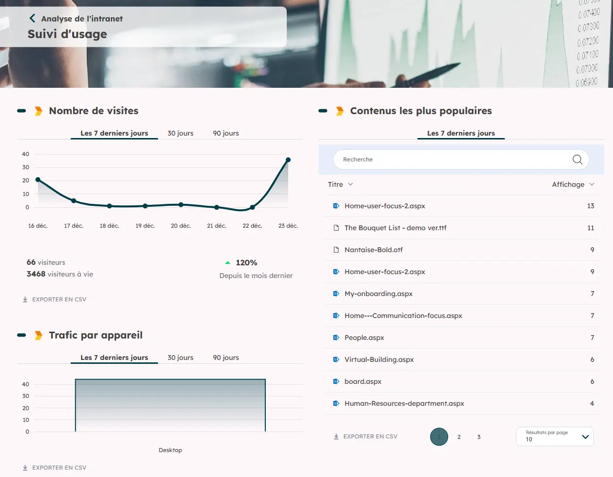Collapse the "Nombre de visites" section
613x477 pixels.
(x=20, y=111)
